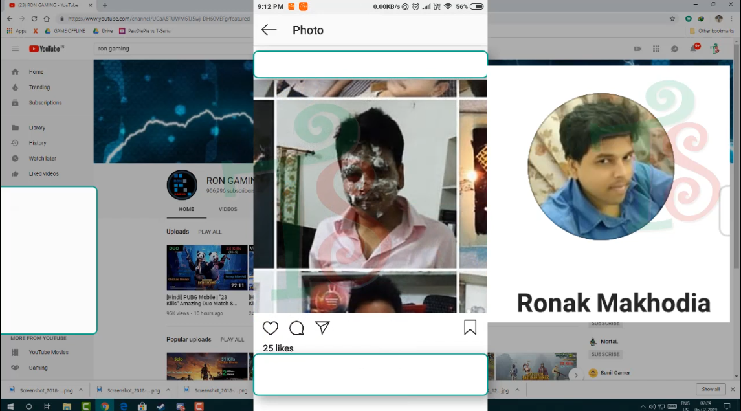Open the notifications bell with 9+ badge
The image size is (741, 411).
coord(693,49)
